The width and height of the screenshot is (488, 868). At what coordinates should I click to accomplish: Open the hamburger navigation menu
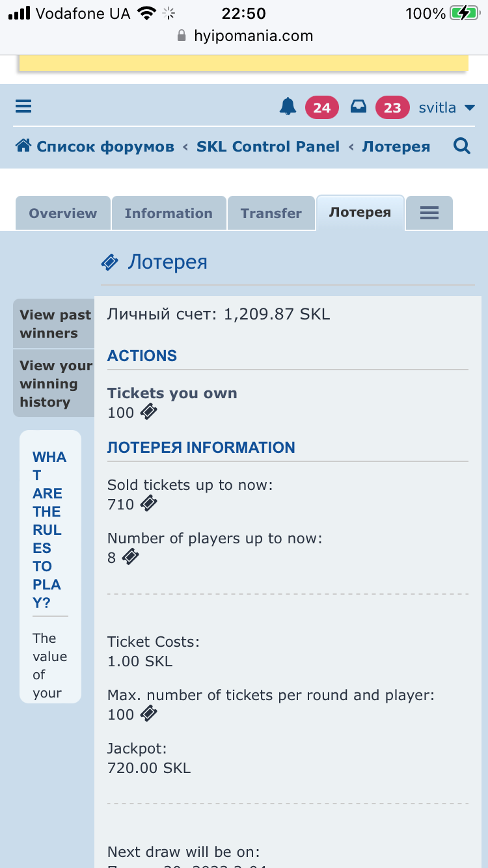pos(23,107)
